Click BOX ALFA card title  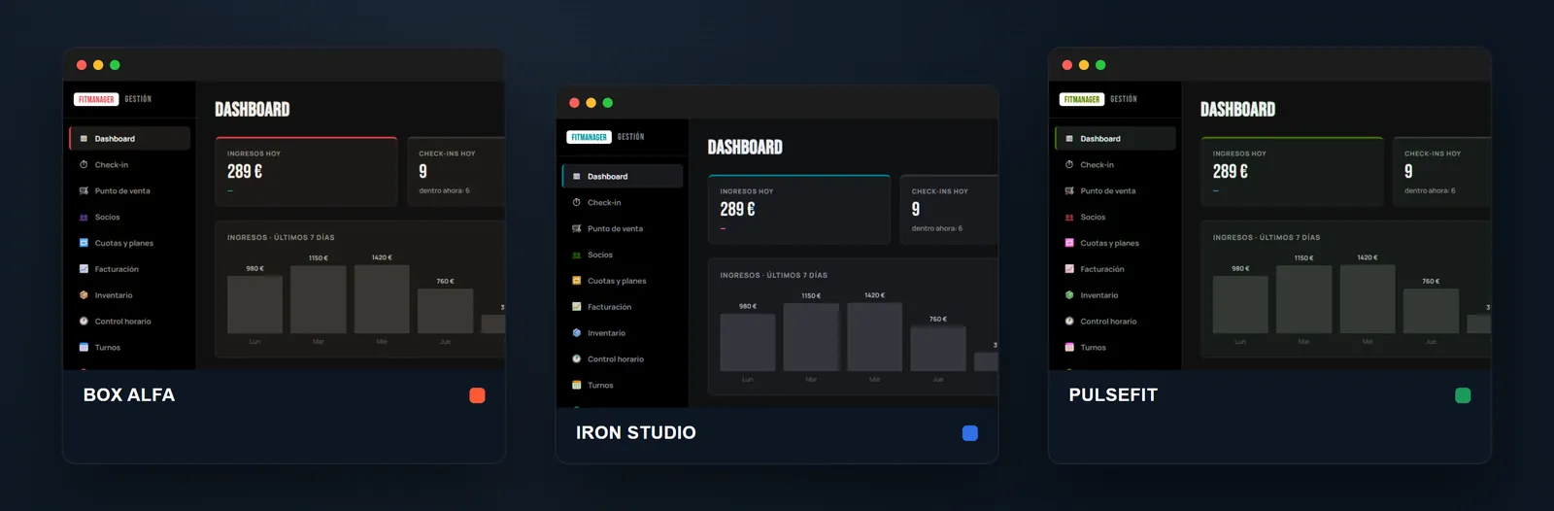tap(129, 395)
